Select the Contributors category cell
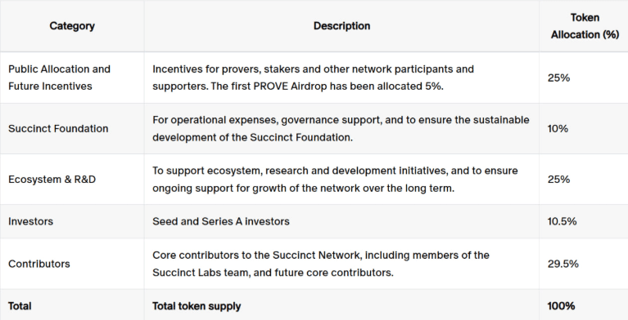 tap(39, 264)
